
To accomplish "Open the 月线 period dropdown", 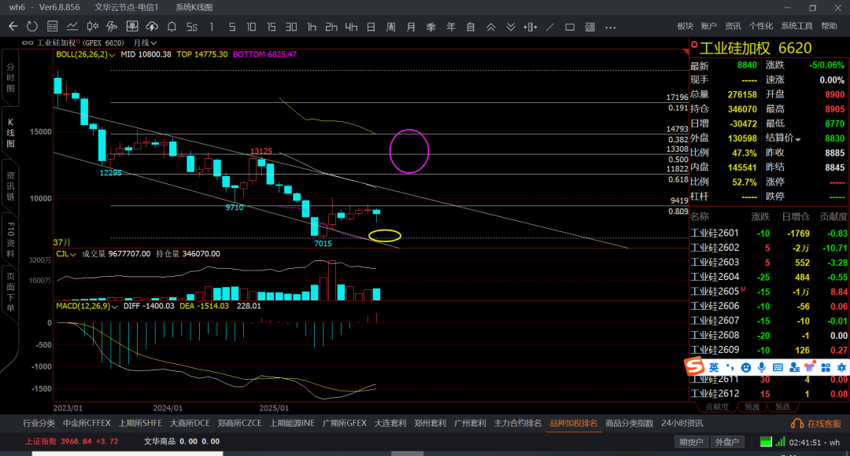I will click(145, 42).
